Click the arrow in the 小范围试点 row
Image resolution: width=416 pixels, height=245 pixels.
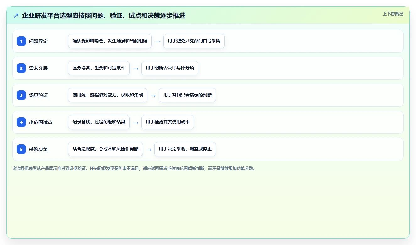[x=136, y=122]
